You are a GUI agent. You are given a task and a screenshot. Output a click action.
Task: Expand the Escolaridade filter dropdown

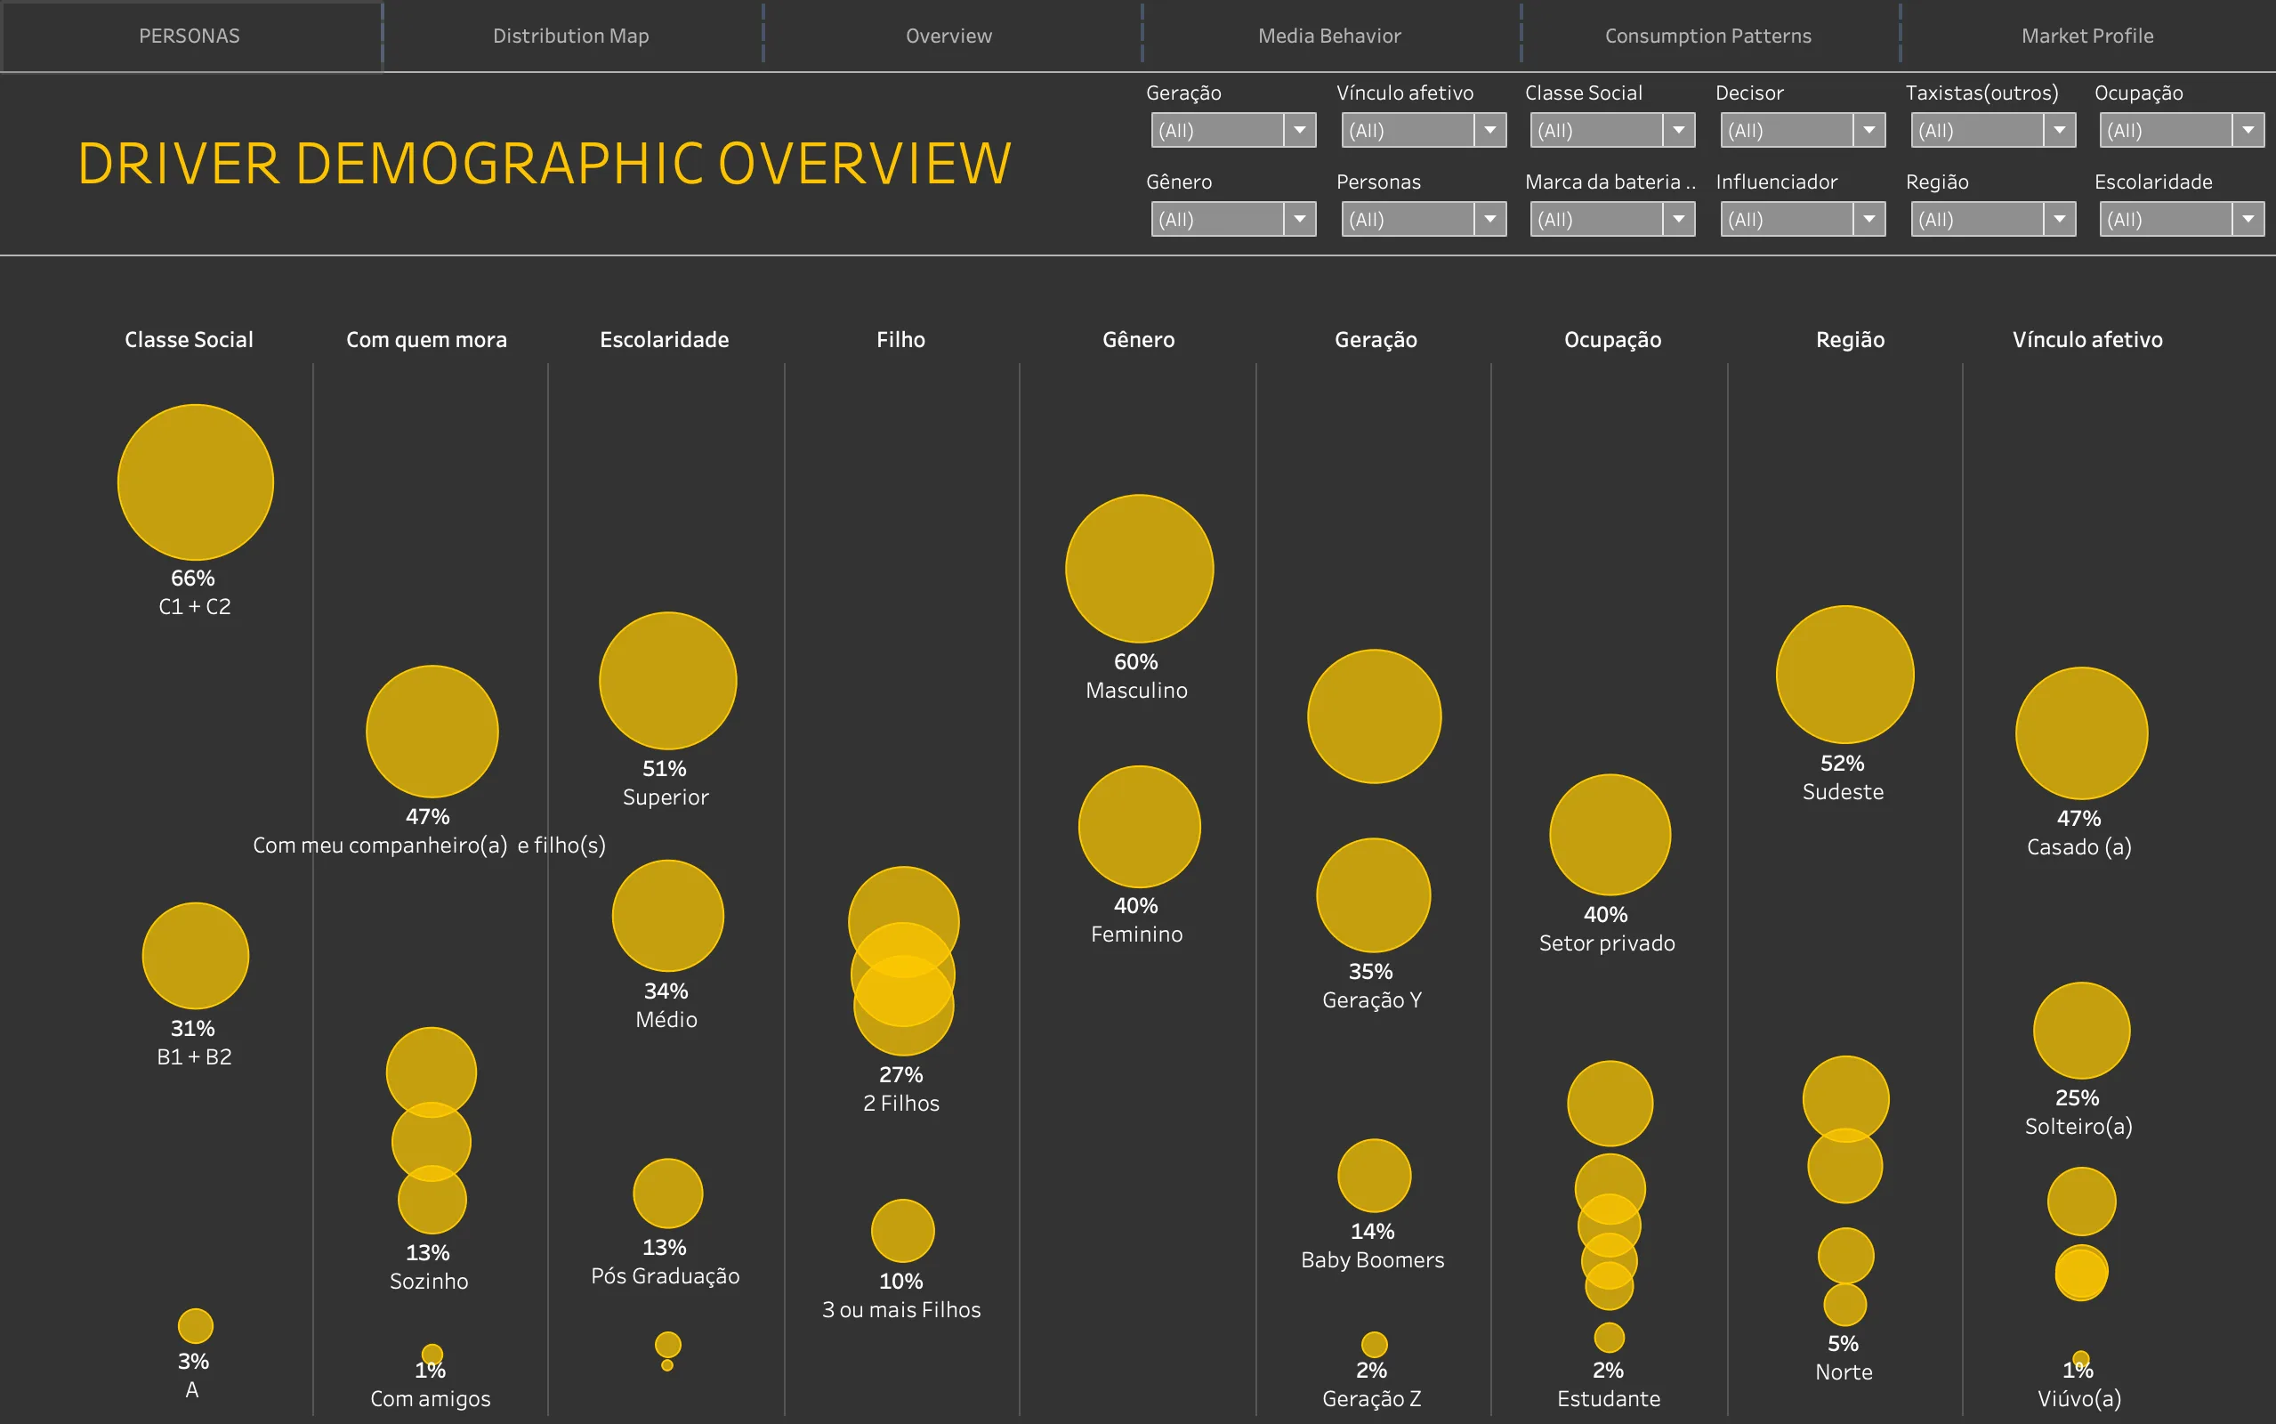2248,220
